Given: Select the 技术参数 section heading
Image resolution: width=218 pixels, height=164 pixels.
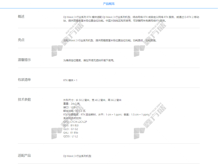Looking at the screenshot, I should [24, 100].
